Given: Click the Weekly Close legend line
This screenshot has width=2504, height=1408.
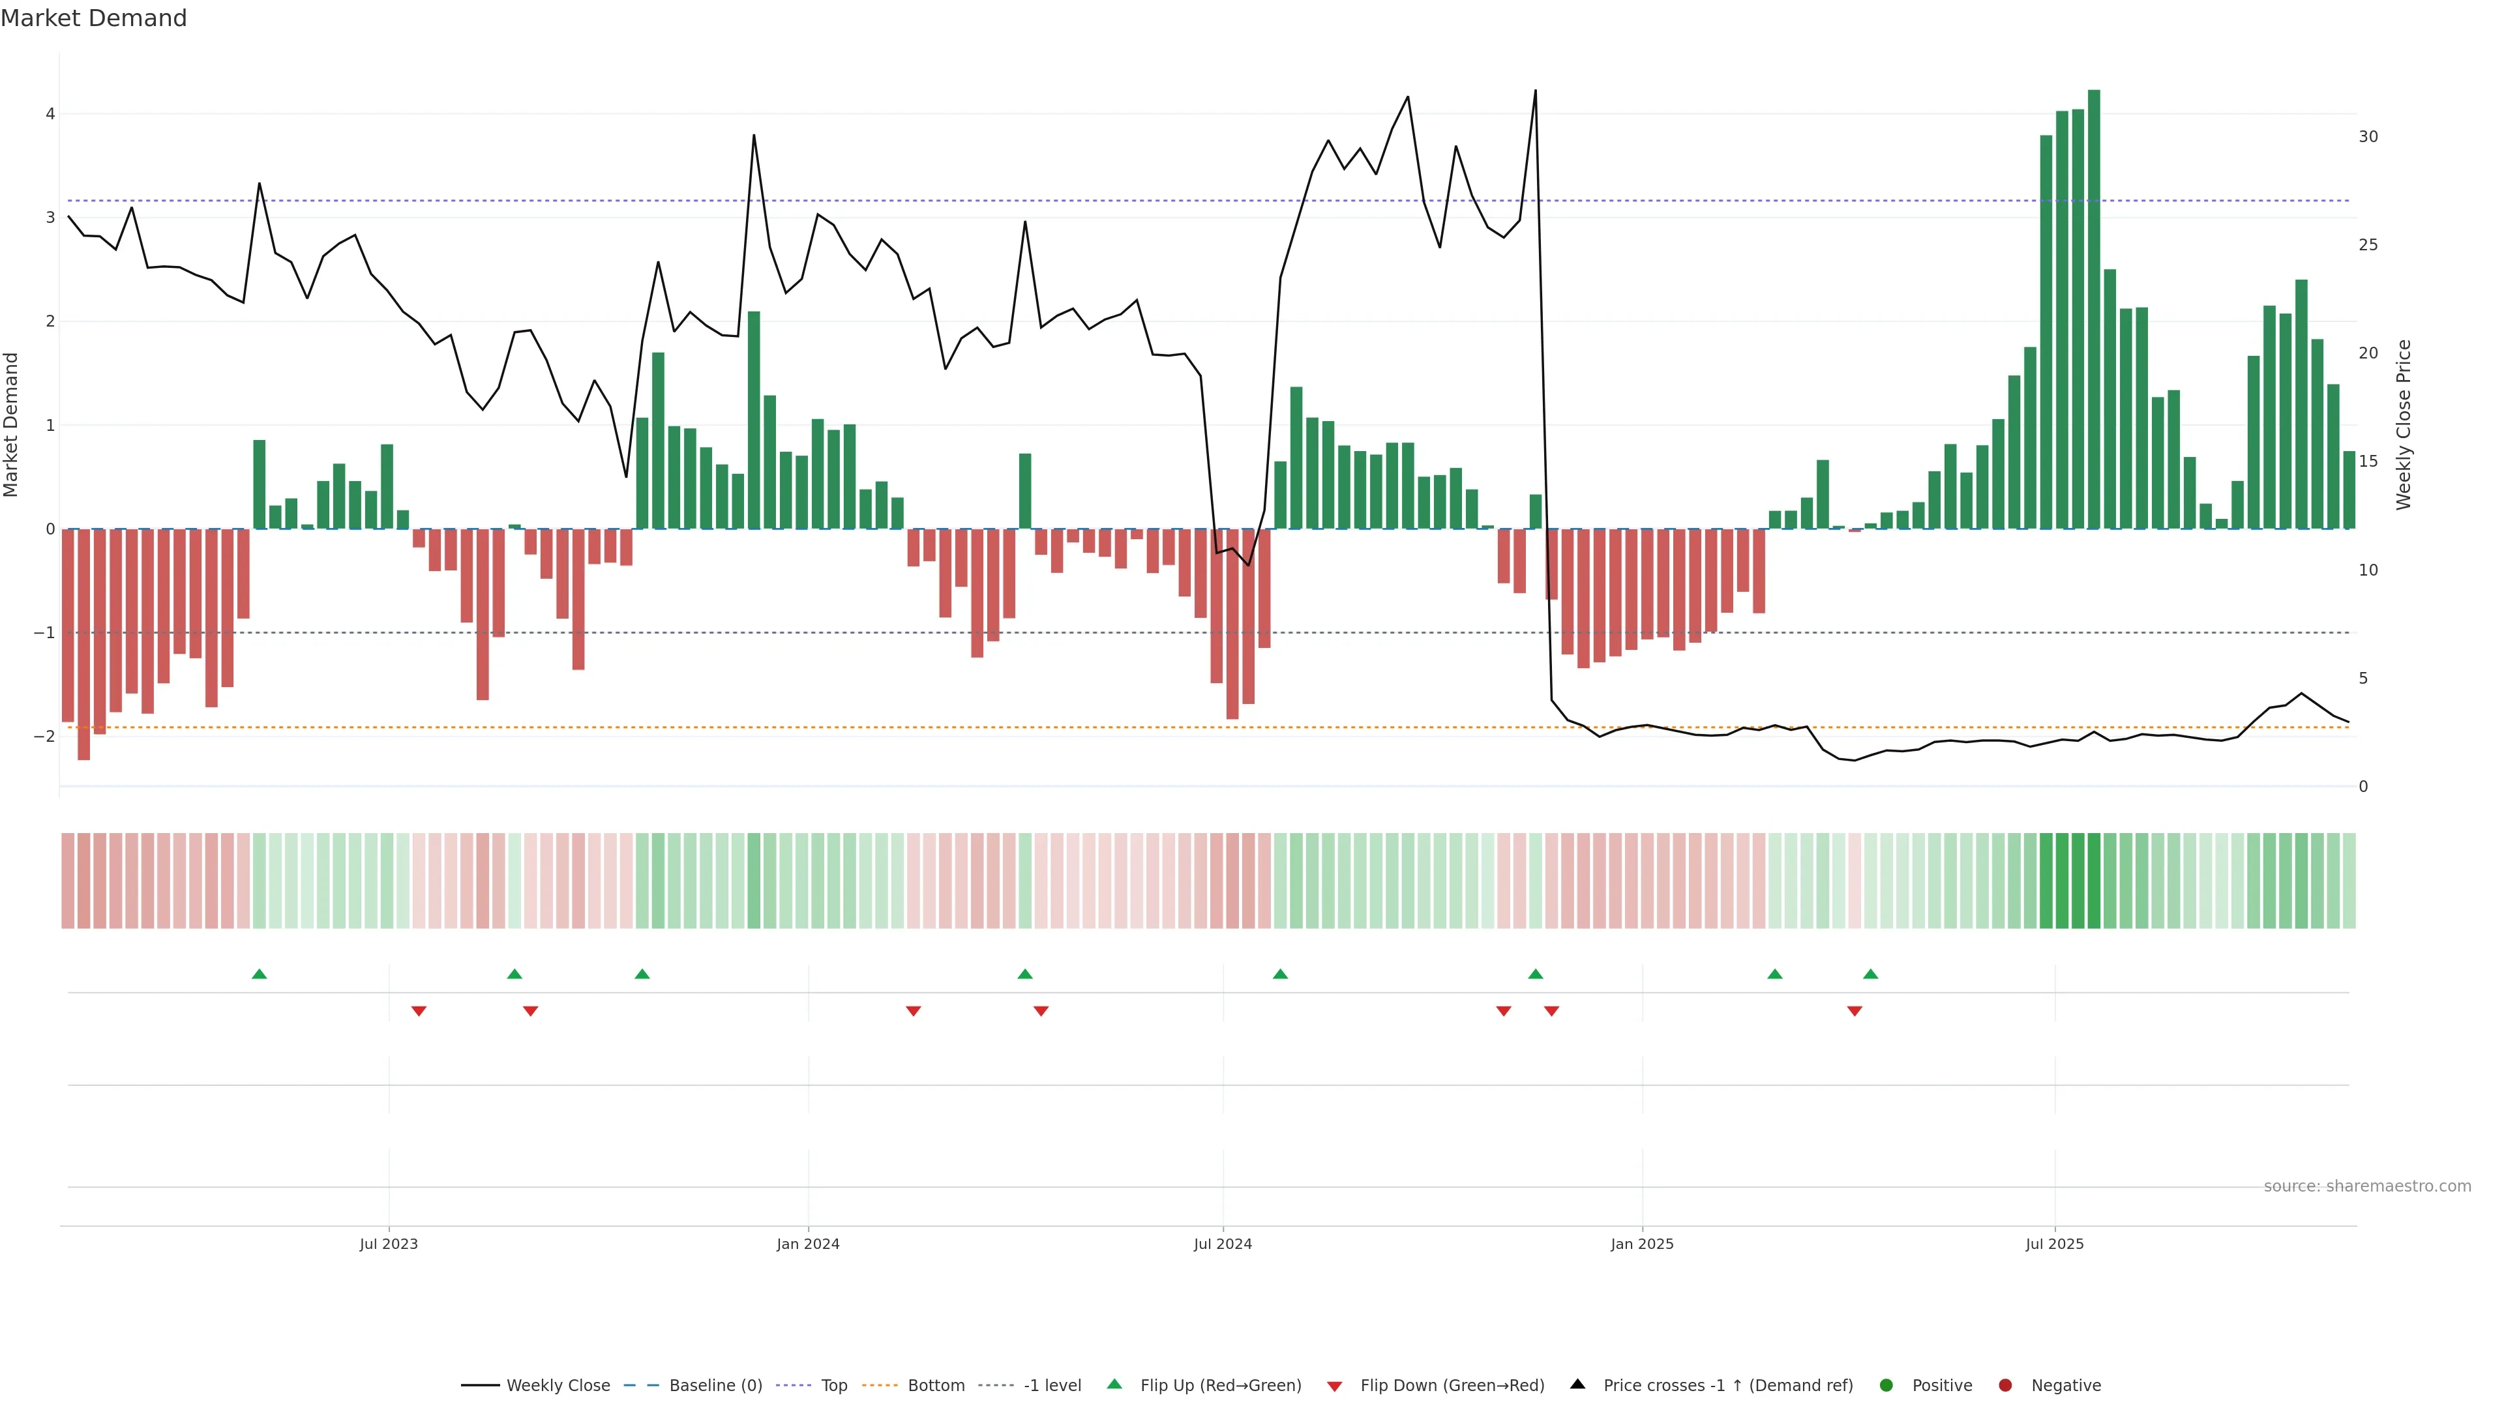Looking at the screenshot, I should pos(480,1385).
